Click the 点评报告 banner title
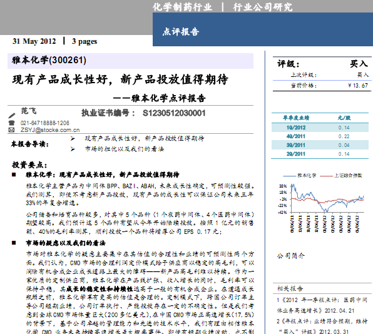This screenshot has height=334, width=373. (x=181, y=32)
